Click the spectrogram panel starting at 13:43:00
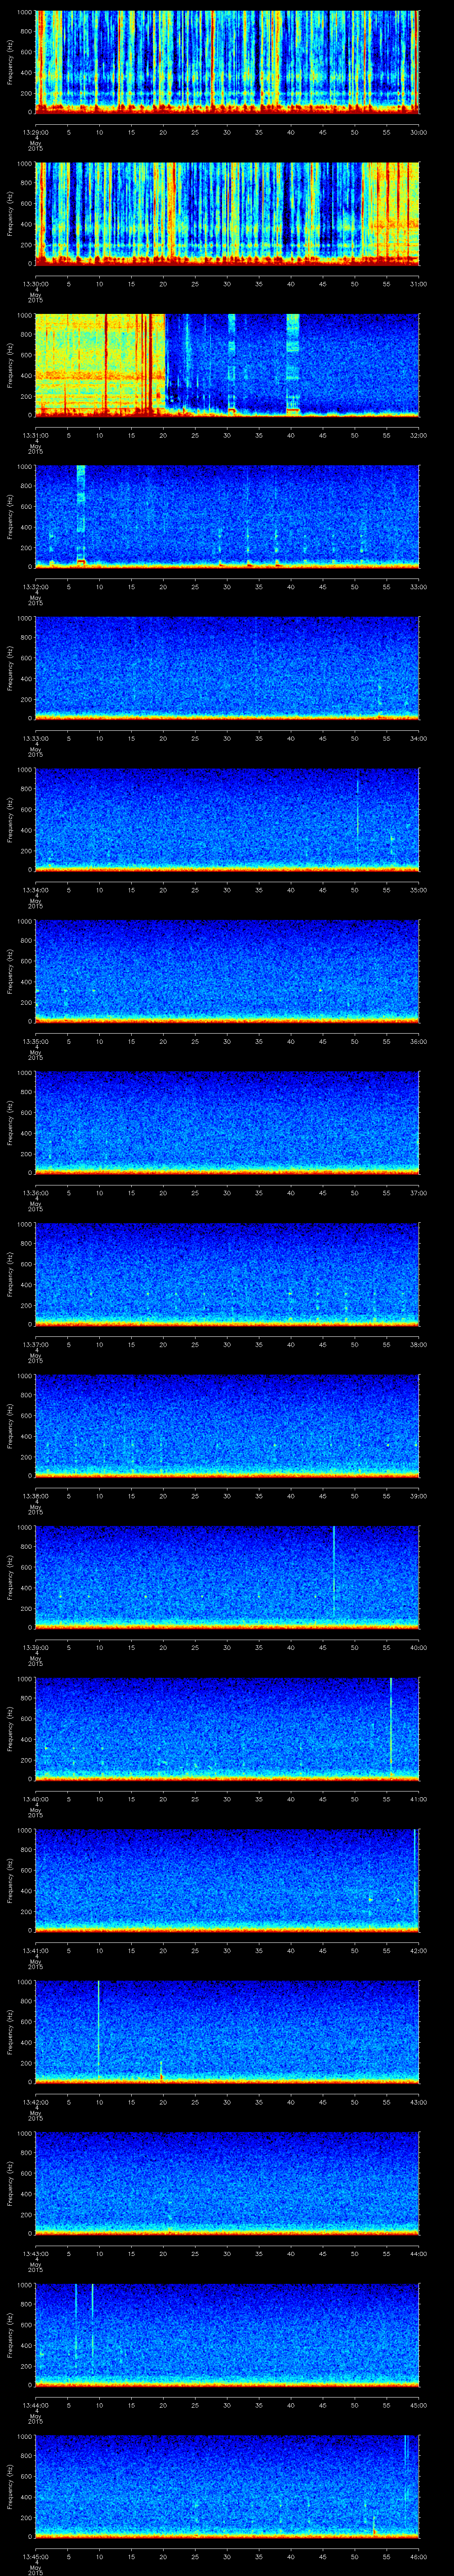454x2576 pixels. (x=227, y=2184)
